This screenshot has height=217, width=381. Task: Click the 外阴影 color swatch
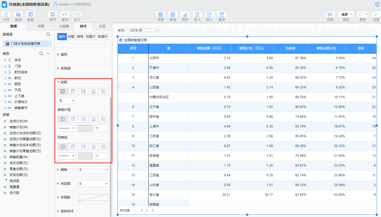(x=93, y=197)
